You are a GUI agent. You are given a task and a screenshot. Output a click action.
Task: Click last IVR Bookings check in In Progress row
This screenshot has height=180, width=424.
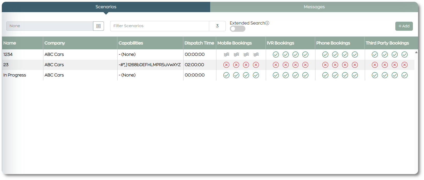[305, 75]
